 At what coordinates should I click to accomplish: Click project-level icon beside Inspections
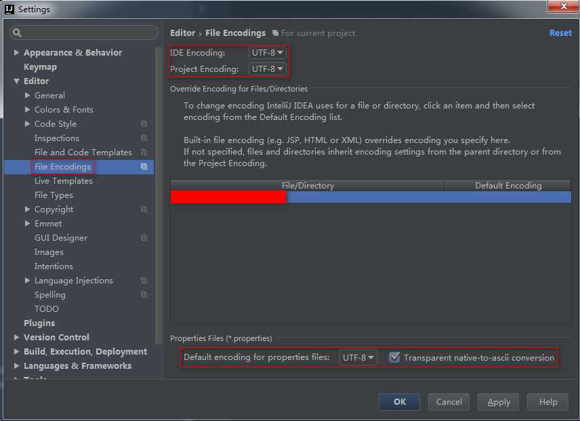pos(144,138)
